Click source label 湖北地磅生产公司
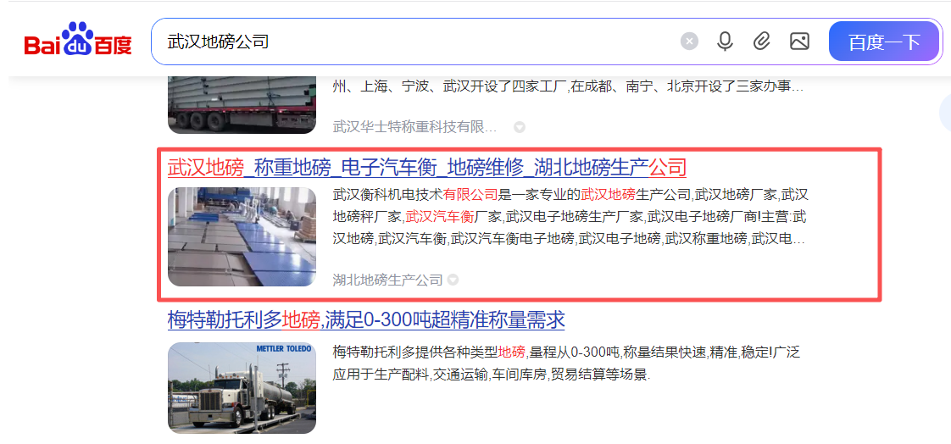 coord(387,280)
